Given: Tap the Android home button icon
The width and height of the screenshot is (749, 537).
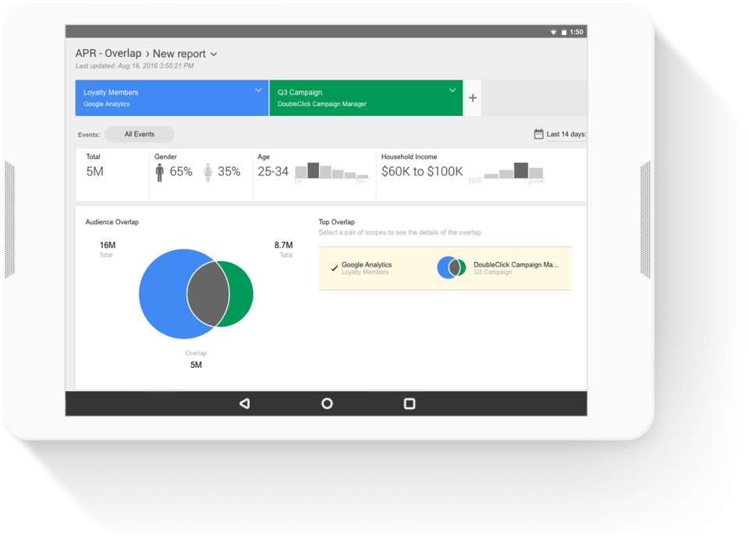Looking at the screenshot, I should 327,403.
